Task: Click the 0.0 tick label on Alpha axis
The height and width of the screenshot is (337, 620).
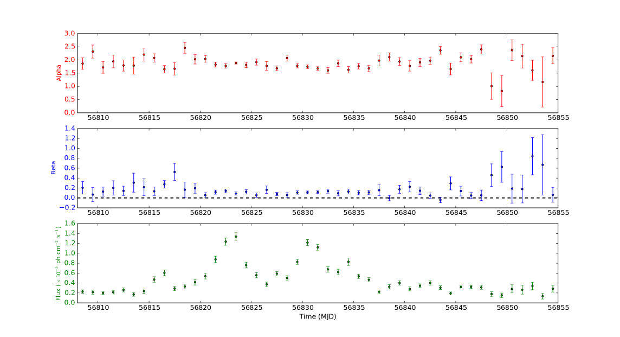Action: pyautogui.click(x=69, y=113)
